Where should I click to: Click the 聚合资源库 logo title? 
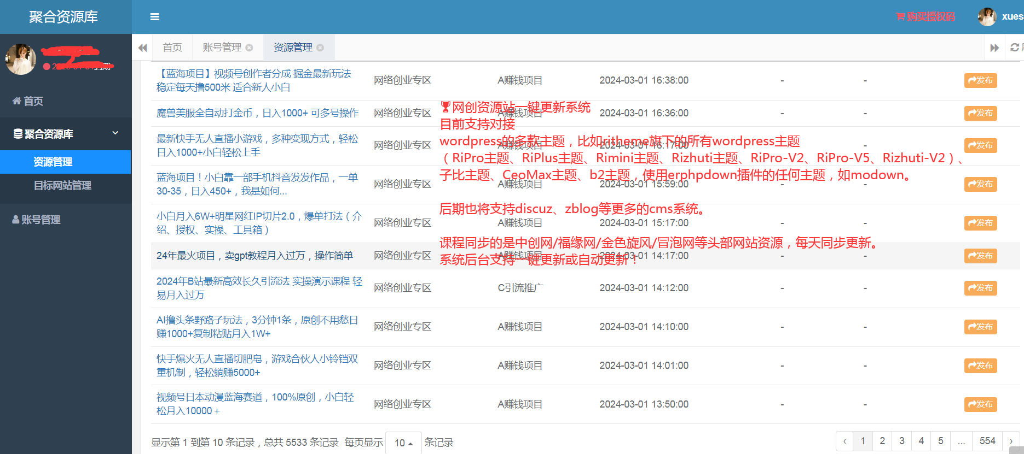(63, 17)
